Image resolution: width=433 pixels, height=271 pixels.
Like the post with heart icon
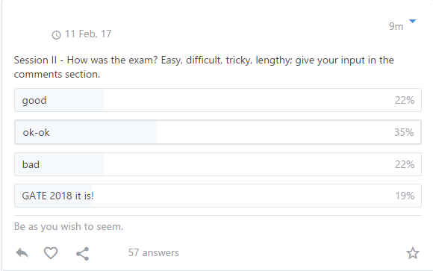click(x=51, y=253)
